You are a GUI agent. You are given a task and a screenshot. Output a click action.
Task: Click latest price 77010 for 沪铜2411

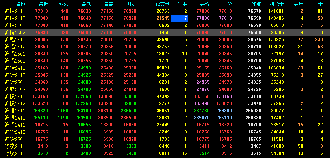click(x=42, y=11)
